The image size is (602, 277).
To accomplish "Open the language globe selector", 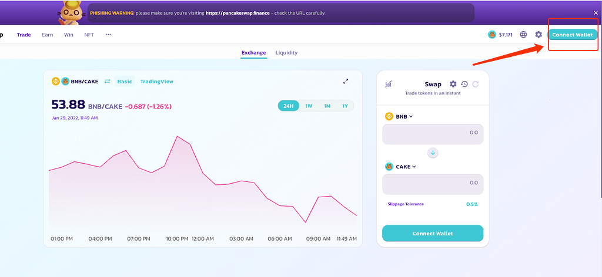I will pos(523,35).
